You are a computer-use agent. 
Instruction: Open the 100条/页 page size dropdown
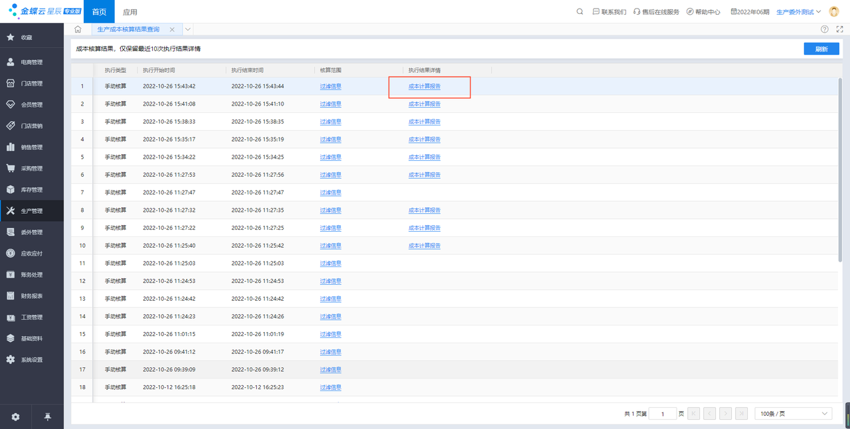(794, 414)
